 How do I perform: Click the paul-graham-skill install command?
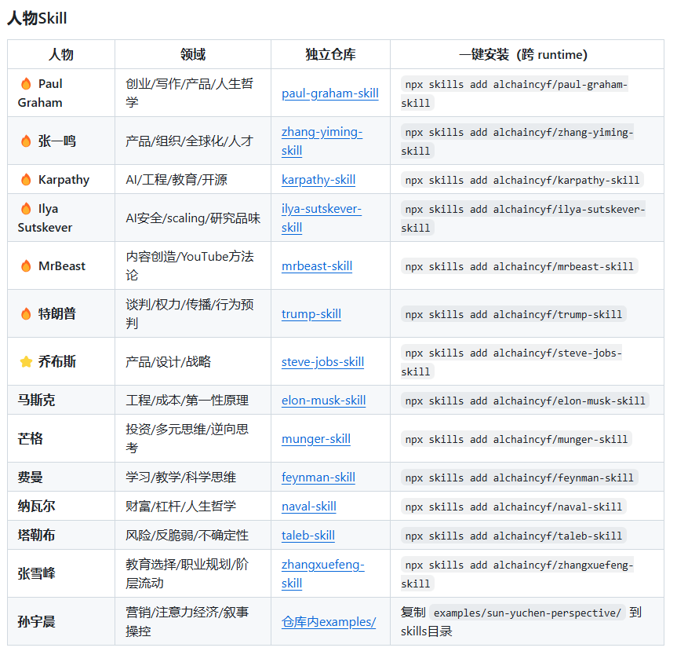pyautogui.click(x=515, y=93)
